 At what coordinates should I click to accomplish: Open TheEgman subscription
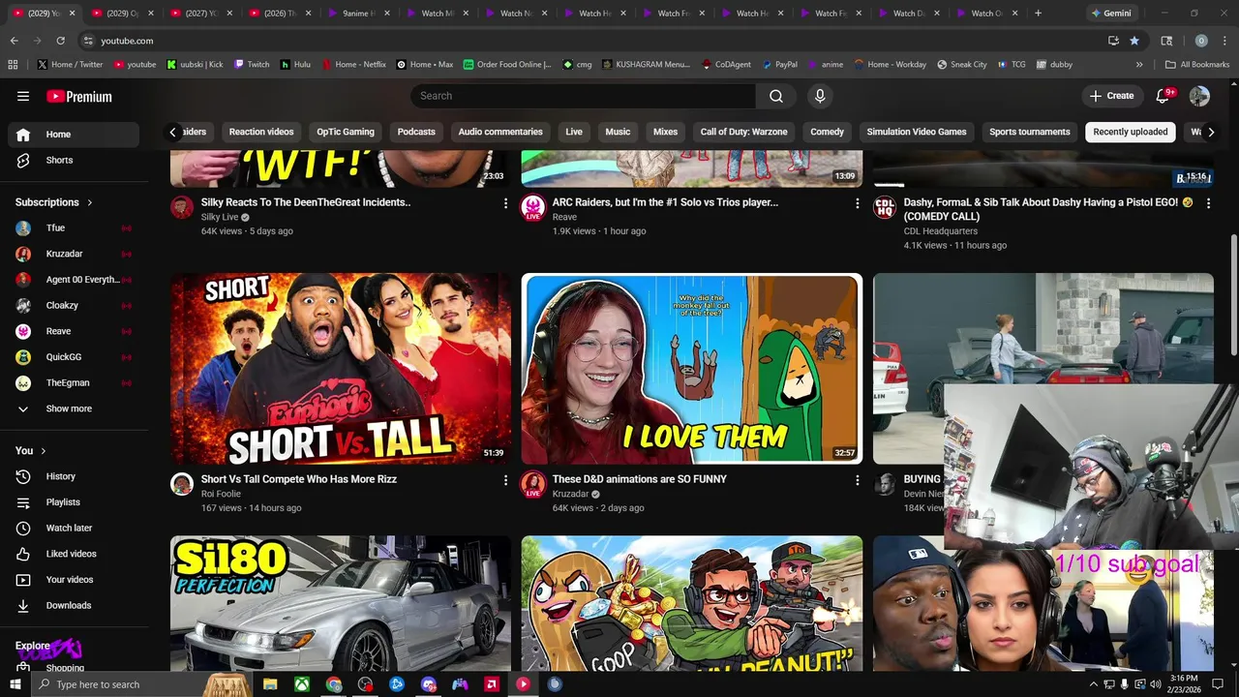(74, 382)
